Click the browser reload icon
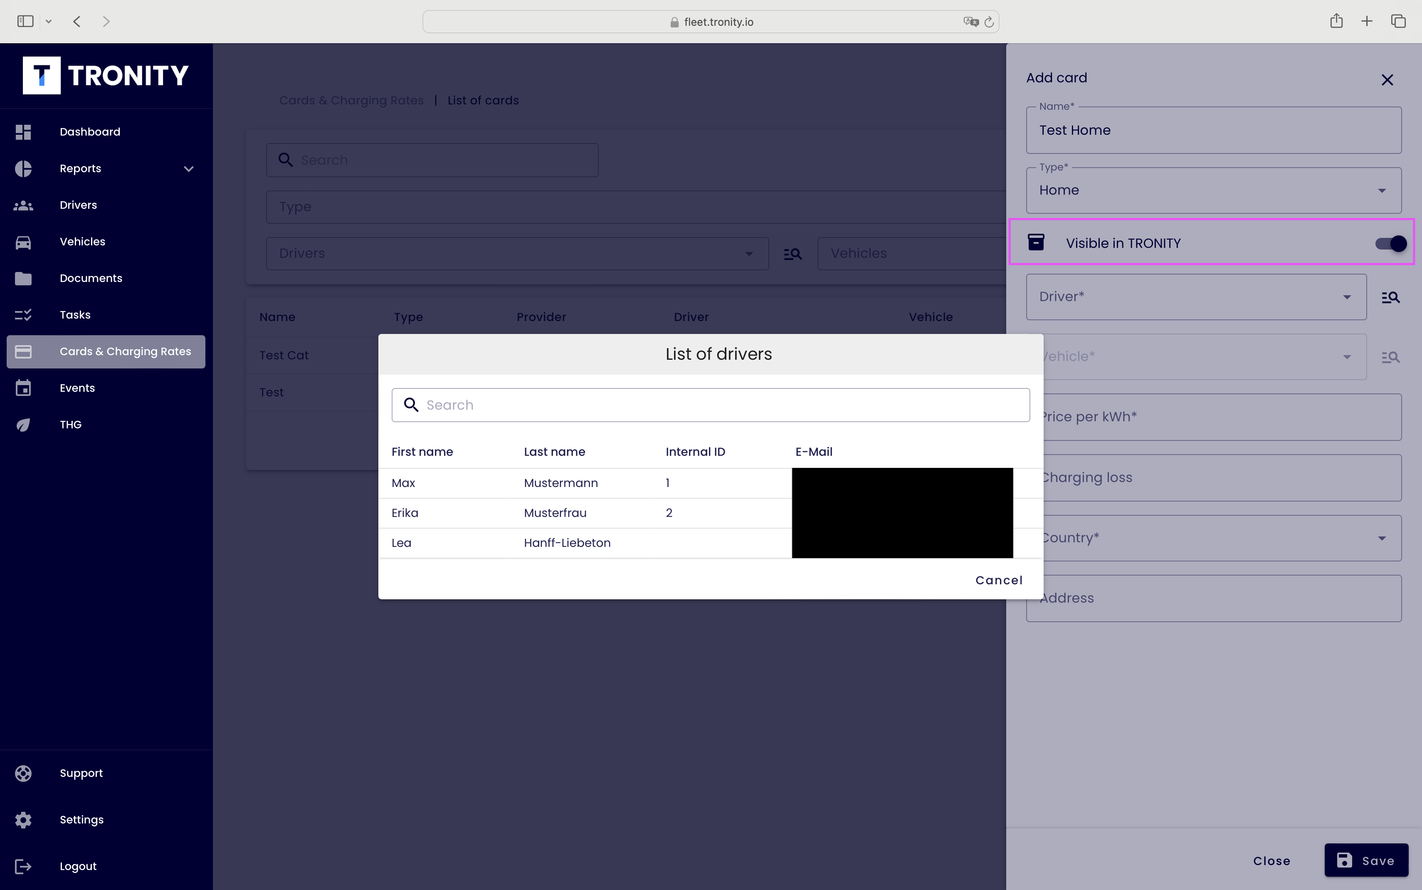Image resolution: width=1422 pixels, height=890 pixels. pos(989,22)
